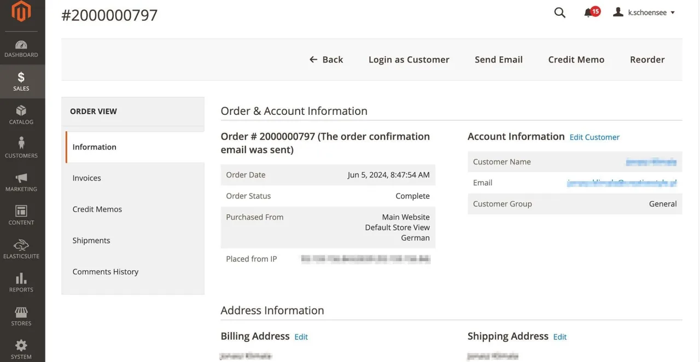
Task: Click the Magento logo icon
Action: click(x=21, y=12)
